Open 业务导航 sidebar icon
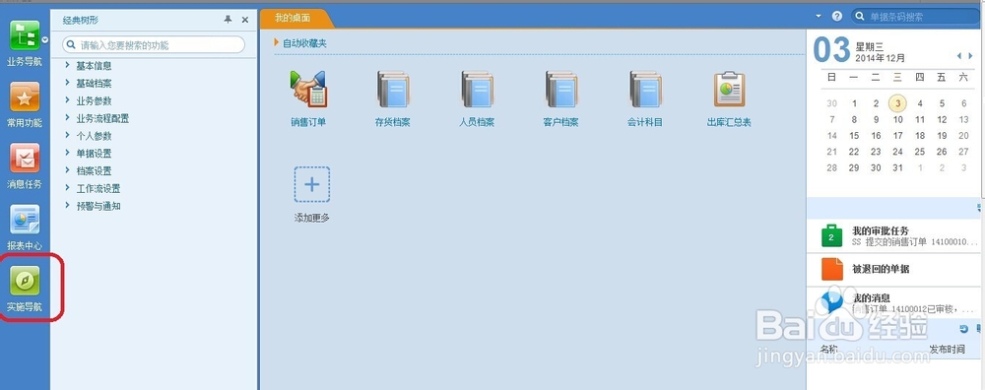 pos(25,35)
